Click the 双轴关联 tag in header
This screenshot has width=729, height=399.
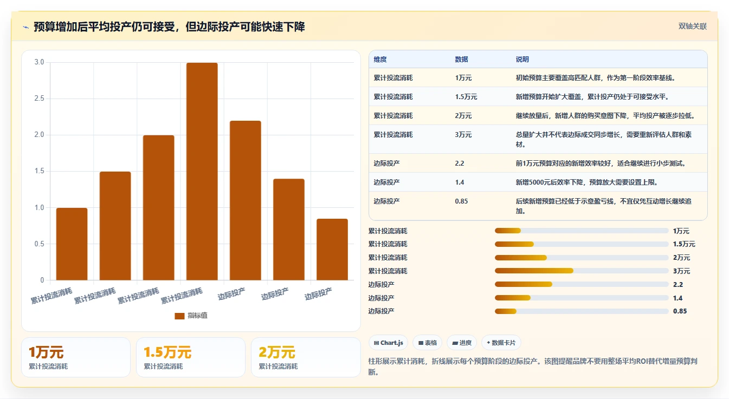693,27
